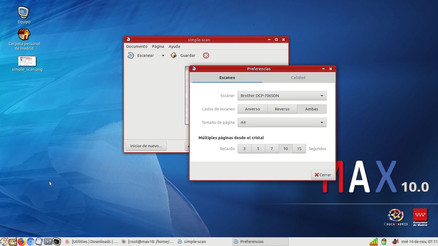
Task: Click the Escanear label in simple-scan toolbar
Action: point(146,55)
